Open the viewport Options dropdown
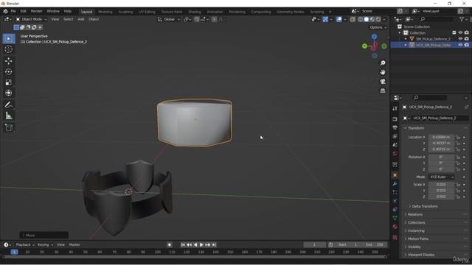 coord(378,27)
